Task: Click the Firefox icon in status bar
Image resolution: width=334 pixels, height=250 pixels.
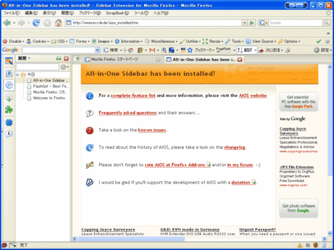Action: tap(316, 245)
